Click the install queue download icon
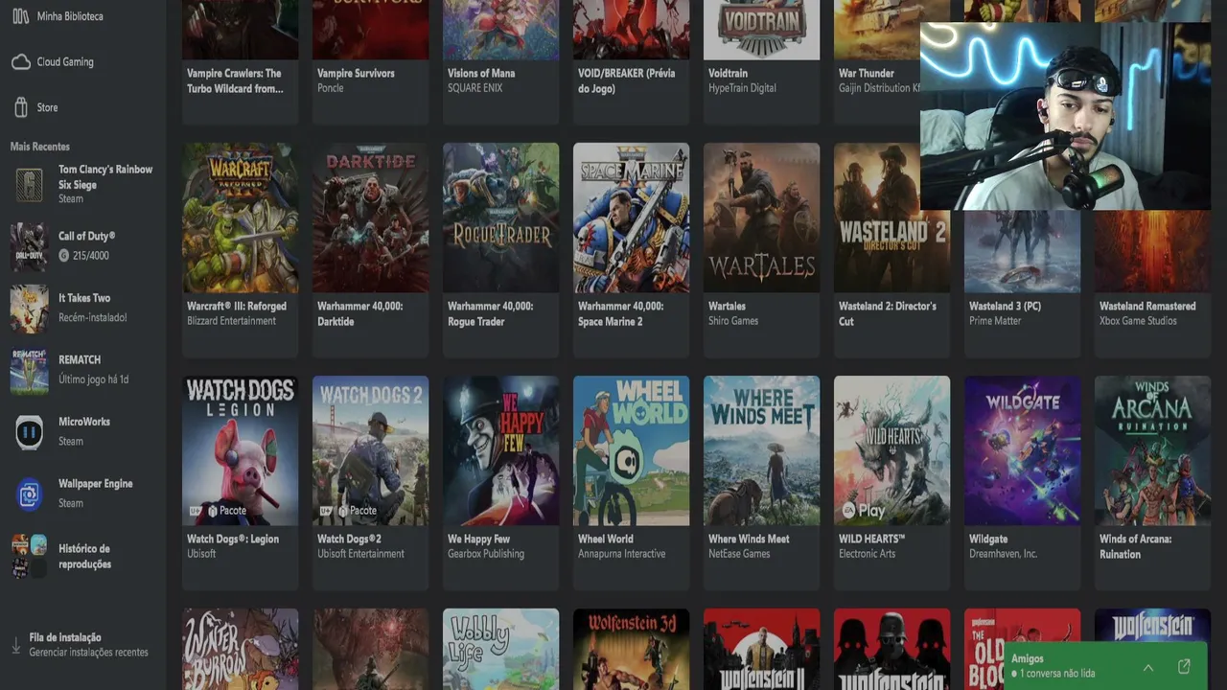This screenshot has height=690, width=1227. tap(16, 645)
